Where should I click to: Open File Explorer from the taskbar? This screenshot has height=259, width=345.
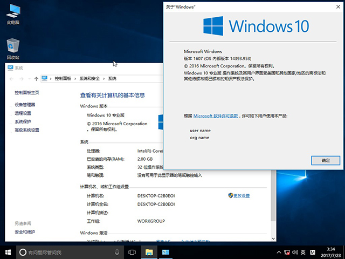[149, 252]
